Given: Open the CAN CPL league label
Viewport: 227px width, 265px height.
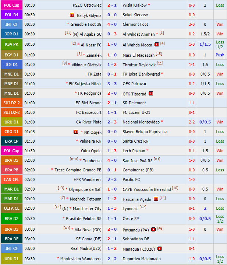Looking at the screenshot, I should pos(12,179).
